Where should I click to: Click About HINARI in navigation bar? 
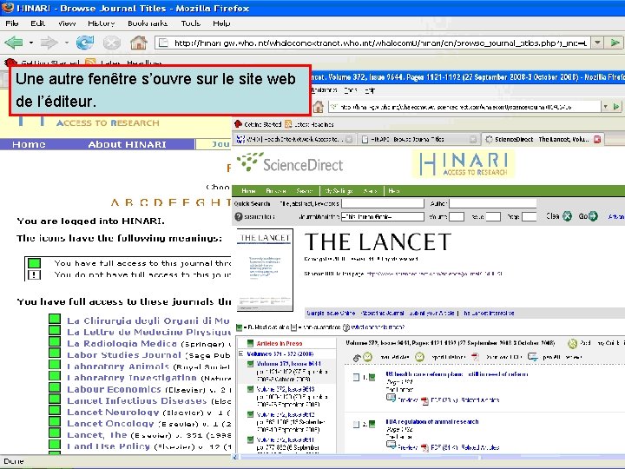[x=127, y=144]
